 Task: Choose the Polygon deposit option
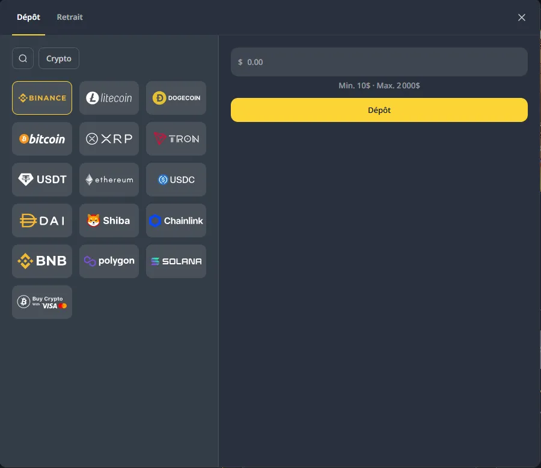tap(109, 261)
